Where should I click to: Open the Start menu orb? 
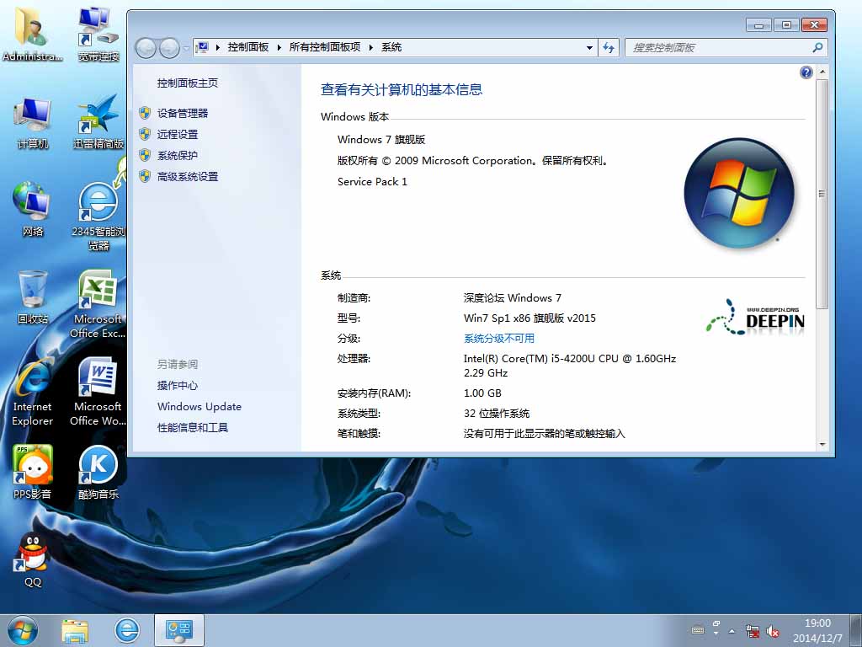pos(23,630)
